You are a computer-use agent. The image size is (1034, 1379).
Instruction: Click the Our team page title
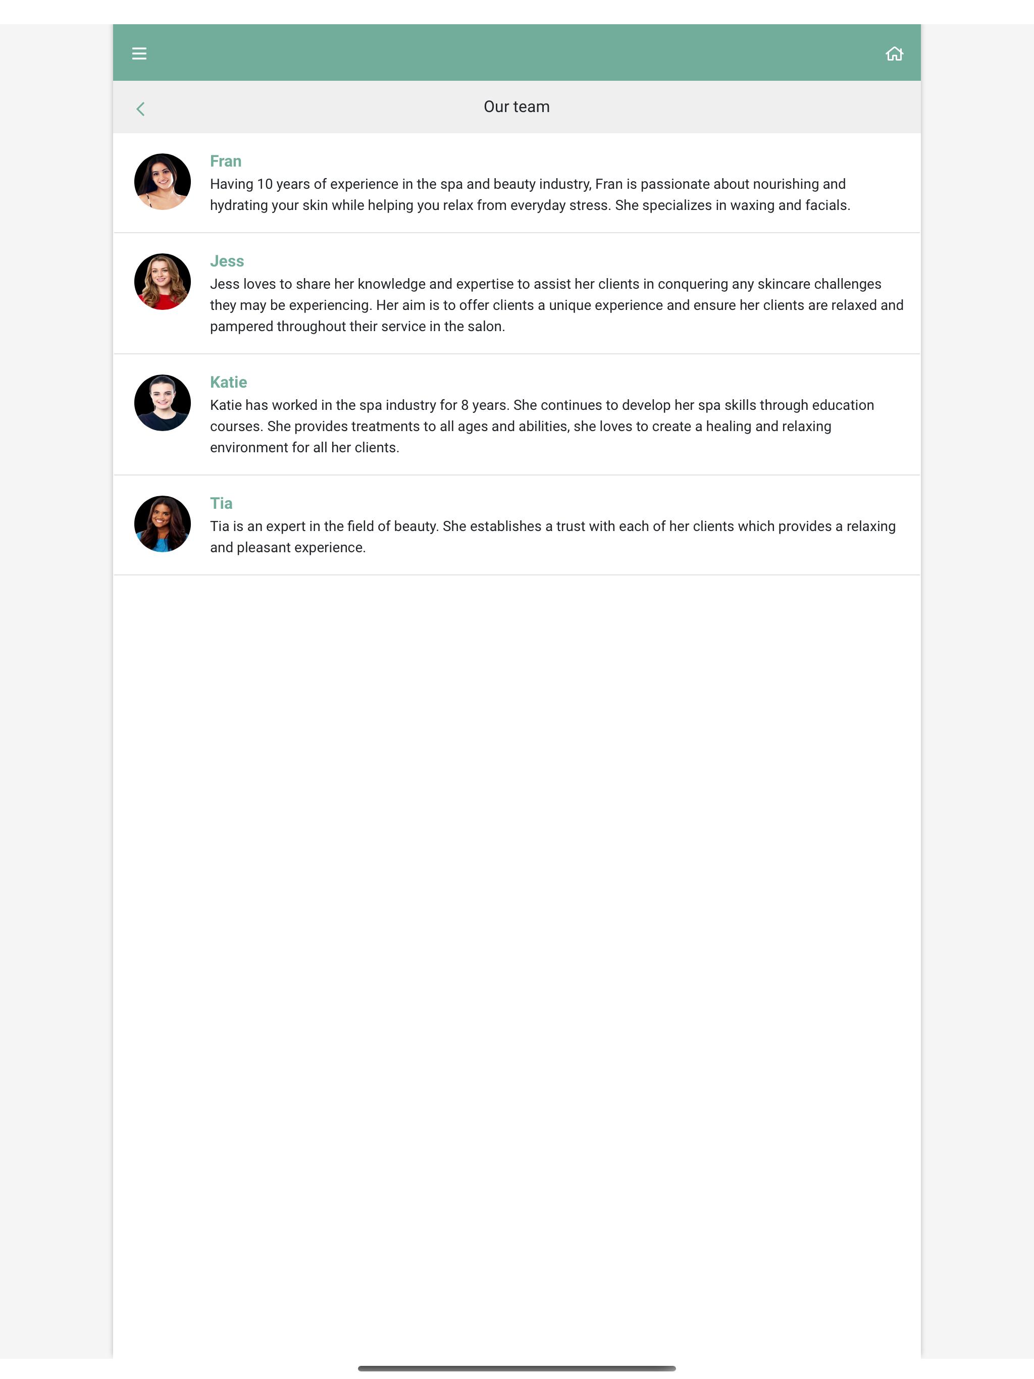point(516,107)
